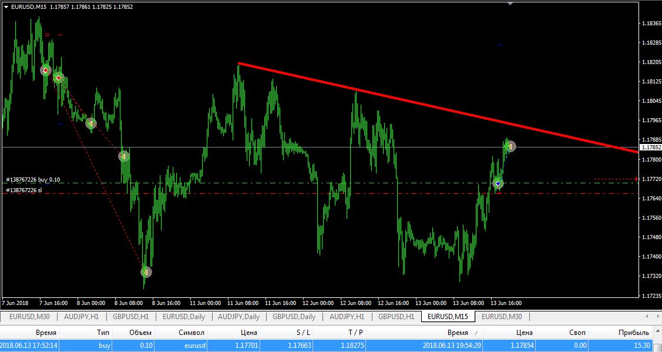The width and height of the screenshot is (662, 352).
Task: Select the open time 2018.06.13 17:52:14 cell
Action: [29, 345]
